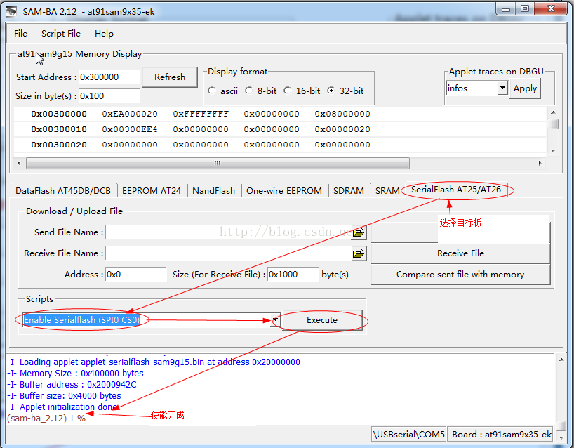
Task: Click the Refresh button
Action: click(x=170, y=77)
